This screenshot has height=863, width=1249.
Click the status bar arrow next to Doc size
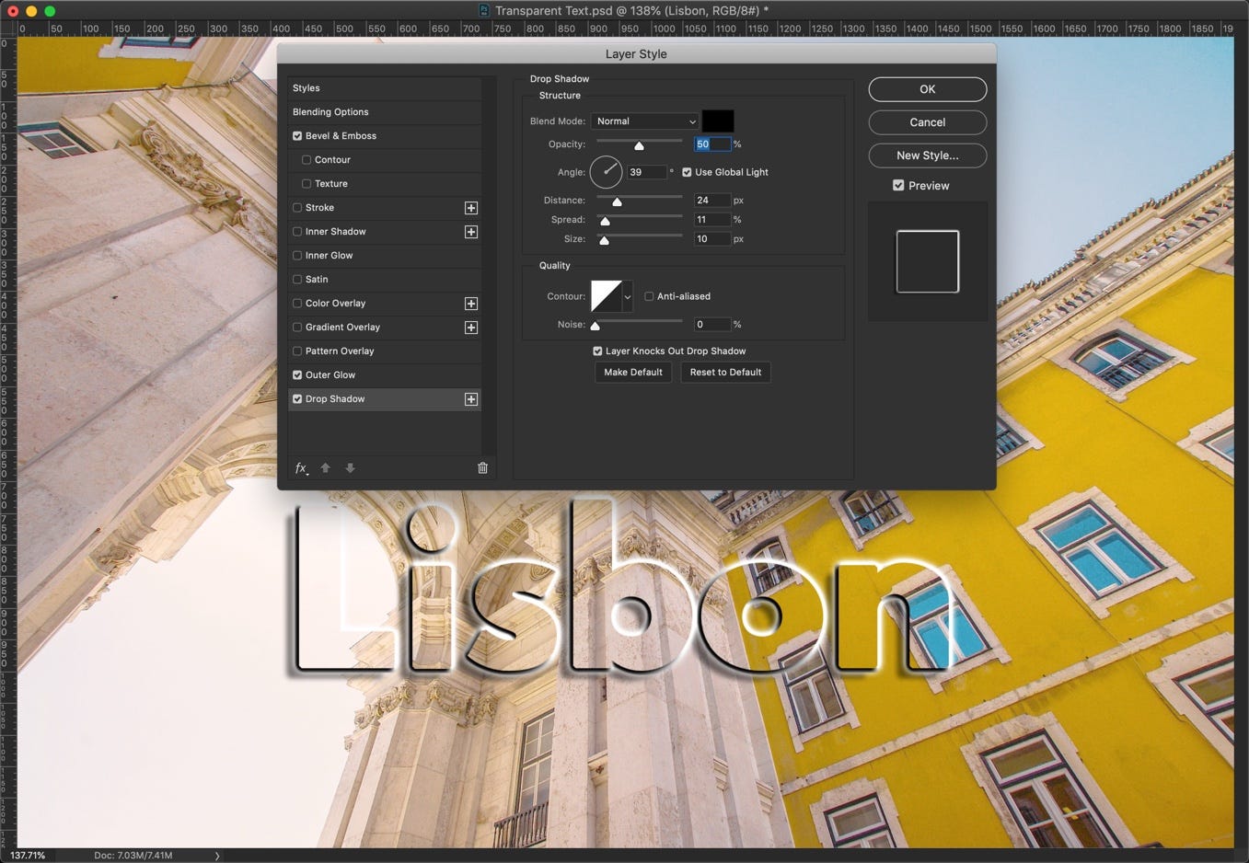tap(217, 856)
